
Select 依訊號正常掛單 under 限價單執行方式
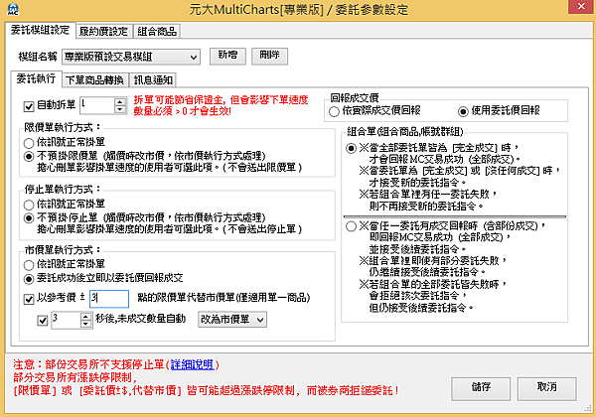pos(29,143)
